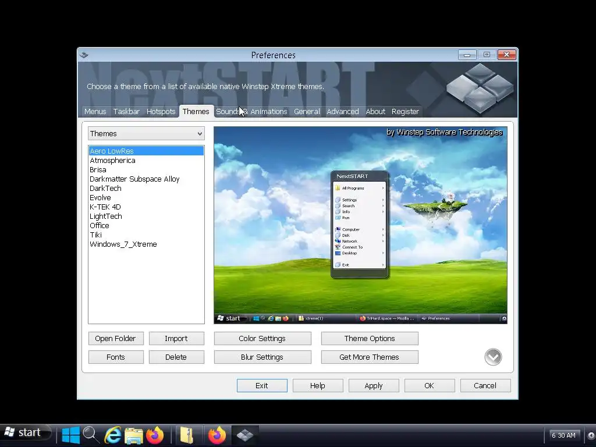Choose the Windows_7_Xtreme theme
The width and height of the screenshot is (596, 447).
(146, 244)
